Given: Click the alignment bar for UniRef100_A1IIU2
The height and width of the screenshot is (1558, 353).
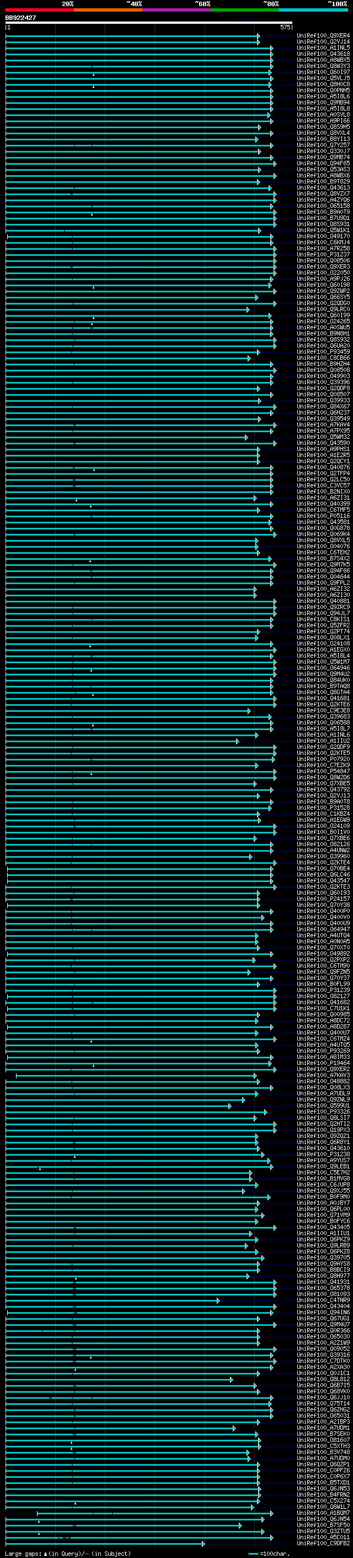Looking at the screenshot, I should click(x=122, y=741).
